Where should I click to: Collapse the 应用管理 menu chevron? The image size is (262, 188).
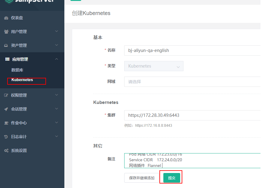point(57,59)
